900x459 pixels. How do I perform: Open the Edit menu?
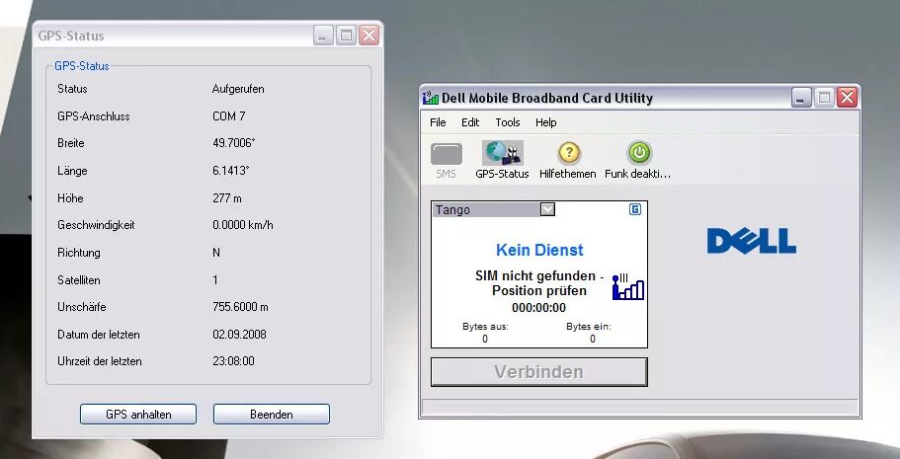470,122
